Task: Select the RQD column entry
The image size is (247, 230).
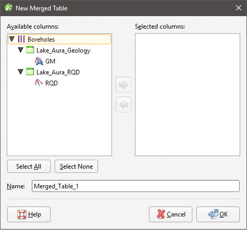Action: click(52, 83)
